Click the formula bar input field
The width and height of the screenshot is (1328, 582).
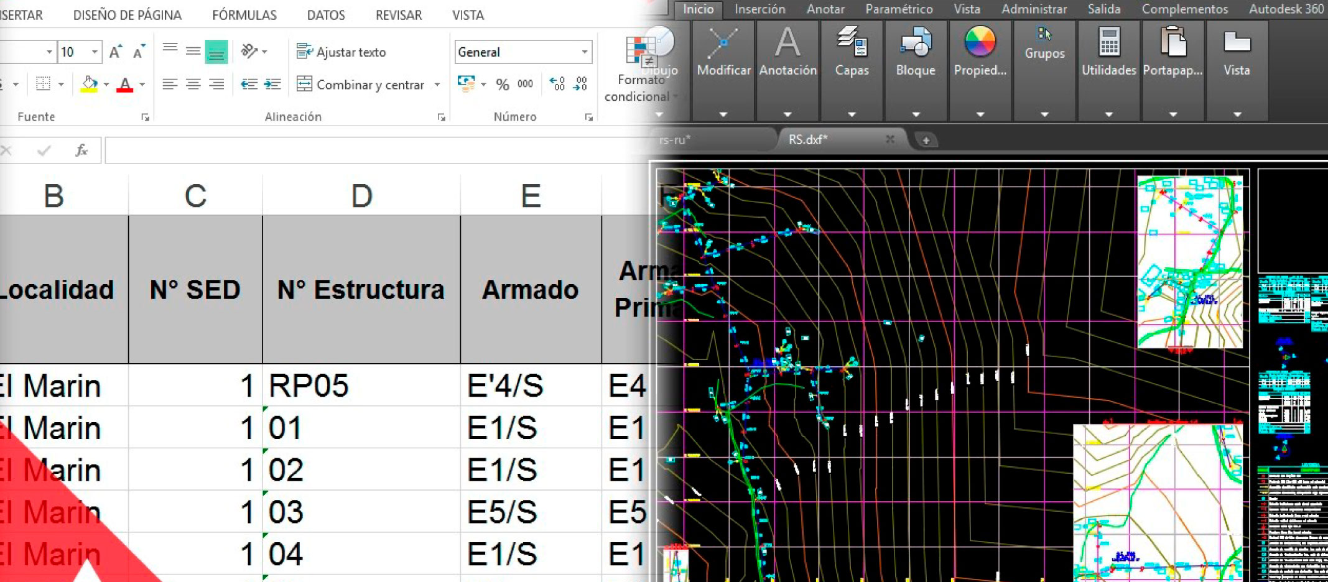point(373,150)
